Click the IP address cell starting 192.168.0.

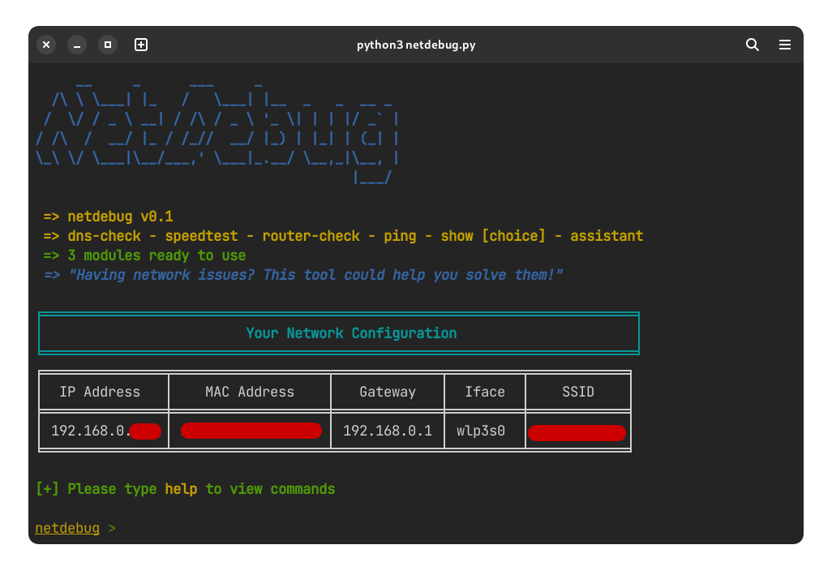coord(105,431)
